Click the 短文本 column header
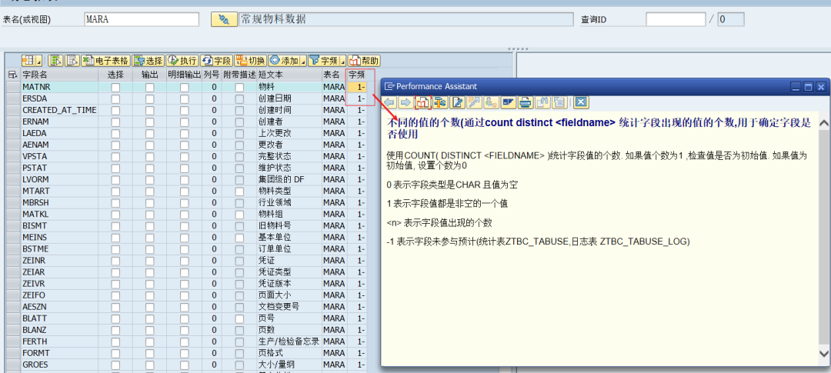Viewport: 831px width, 373px height. click(x=289, y=75)
